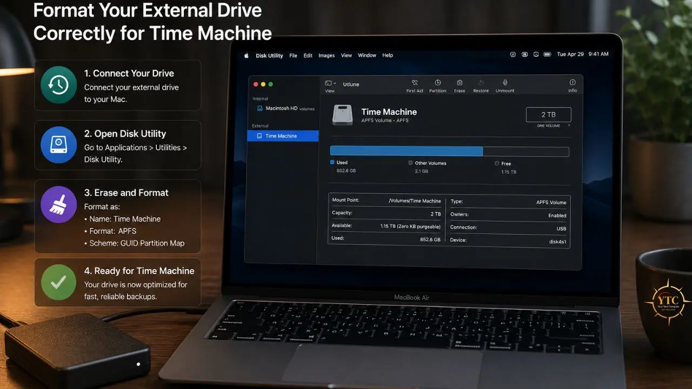
Task: Click the sidebar View icon
Action: coord(328,83)
